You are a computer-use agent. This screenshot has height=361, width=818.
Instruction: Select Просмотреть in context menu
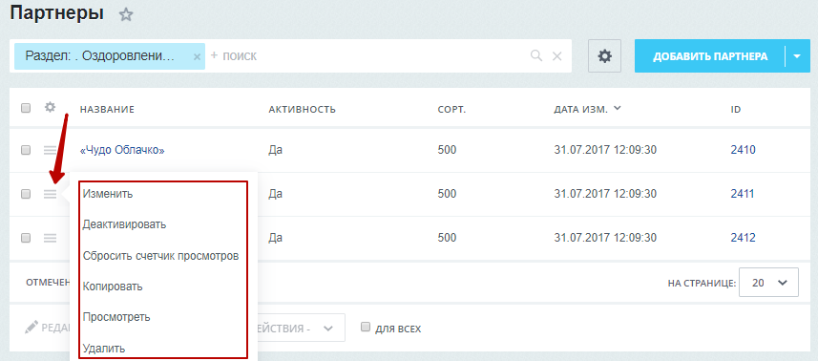coord(116,317)
